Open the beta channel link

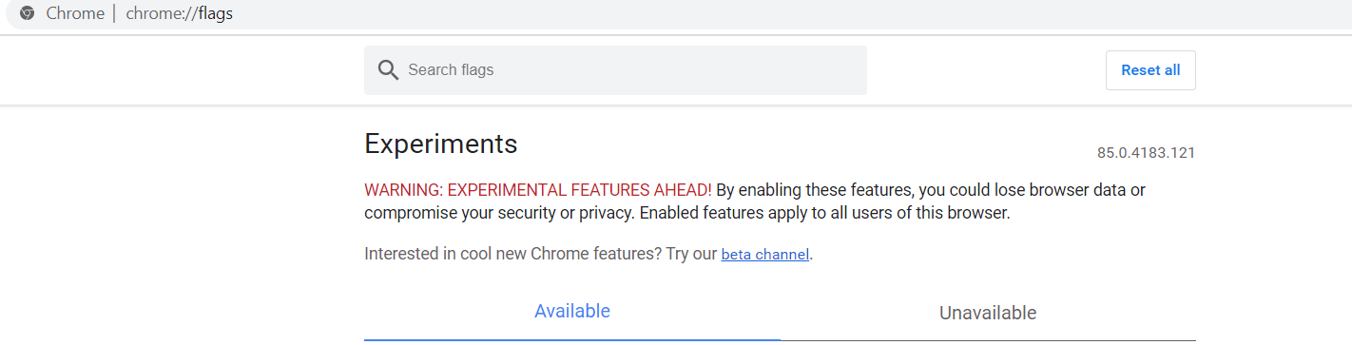(x=765, y=255)
